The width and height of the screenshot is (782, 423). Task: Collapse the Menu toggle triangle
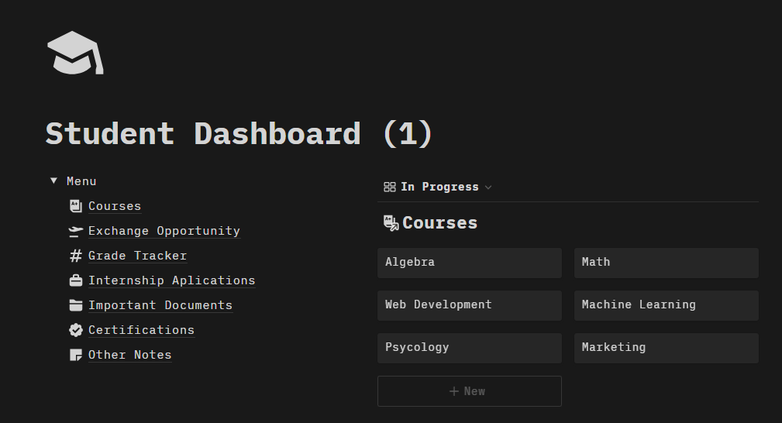click(x=53, y=181)
